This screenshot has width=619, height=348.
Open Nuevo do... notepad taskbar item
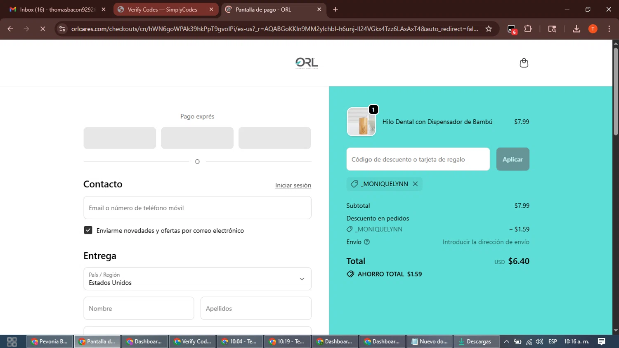(x=430, y=342)
